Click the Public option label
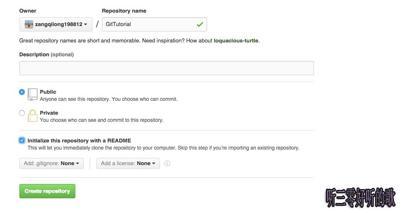 [x=48, y=92]
